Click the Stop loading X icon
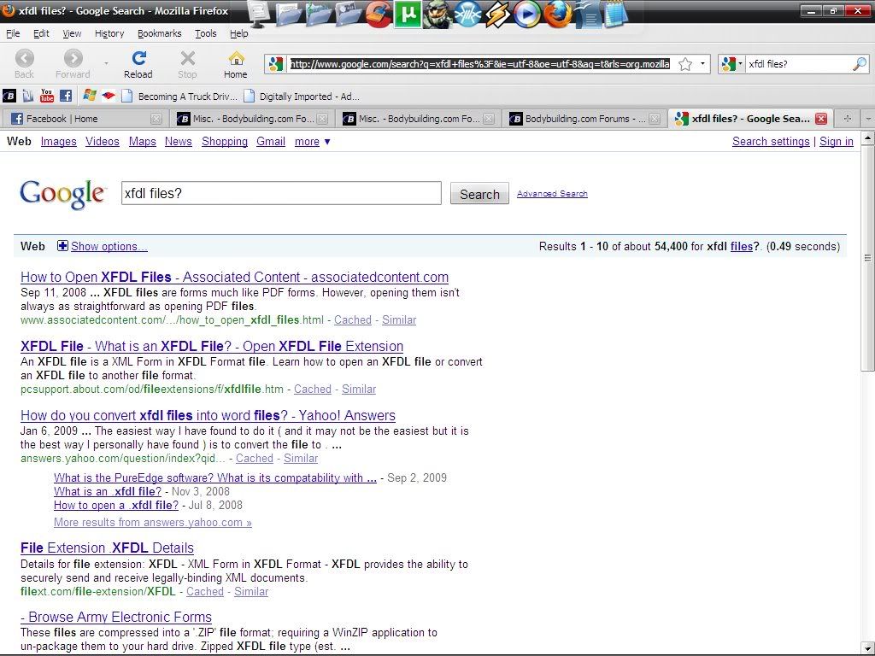This screenshot has height=656, width=875. [188, 58]
